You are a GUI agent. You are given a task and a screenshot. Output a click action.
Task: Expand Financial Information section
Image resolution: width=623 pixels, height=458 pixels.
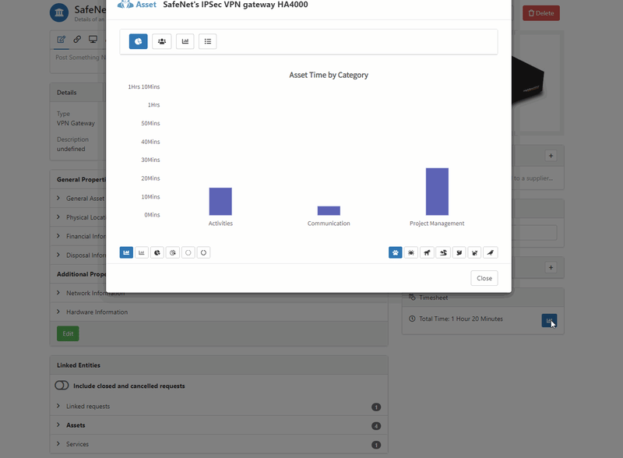pyautogui.click(x=79, y=236)
